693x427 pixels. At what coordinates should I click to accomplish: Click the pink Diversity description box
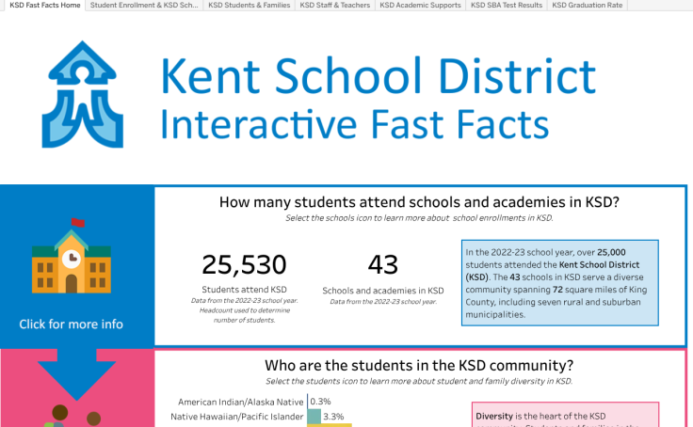(565, 415)
